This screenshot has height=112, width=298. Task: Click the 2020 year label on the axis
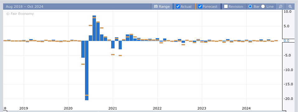point(68,108)
